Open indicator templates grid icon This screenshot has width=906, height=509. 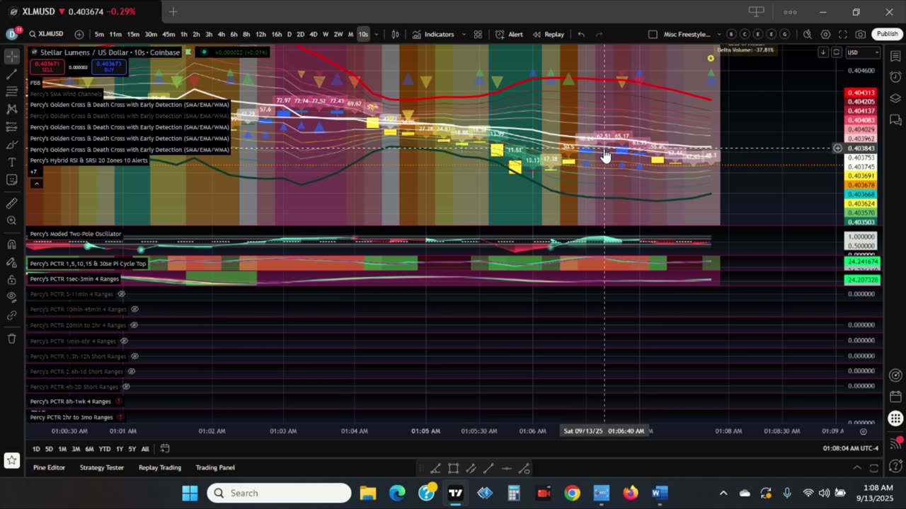pos(478,34)
